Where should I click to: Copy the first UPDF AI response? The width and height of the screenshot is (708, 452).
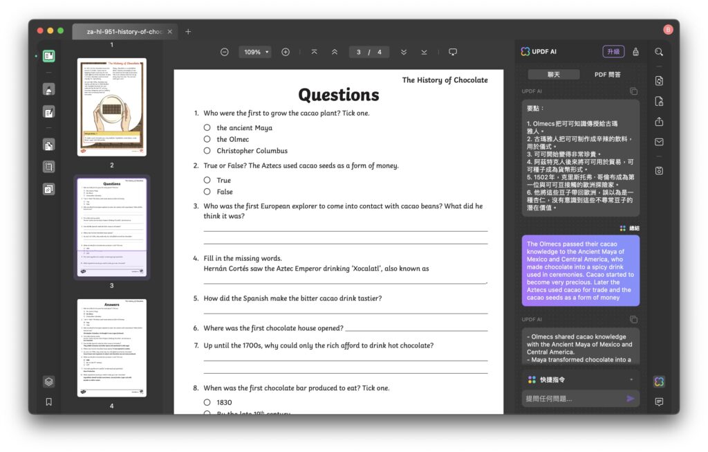(x=633, y=91)
